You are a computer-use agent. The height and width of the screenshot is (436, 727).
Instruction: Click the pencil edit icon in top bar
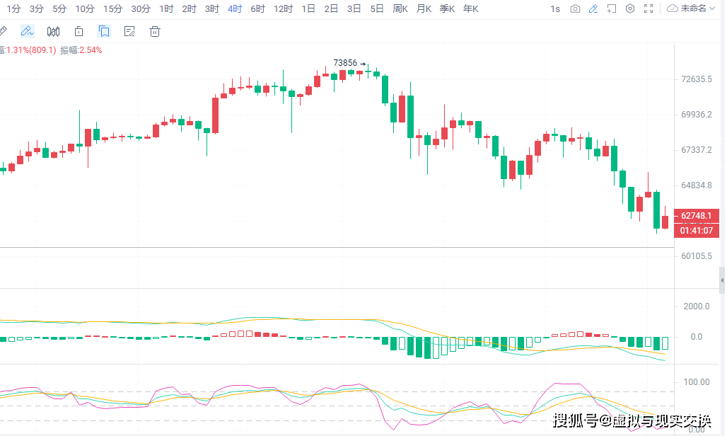click(593, 9)
